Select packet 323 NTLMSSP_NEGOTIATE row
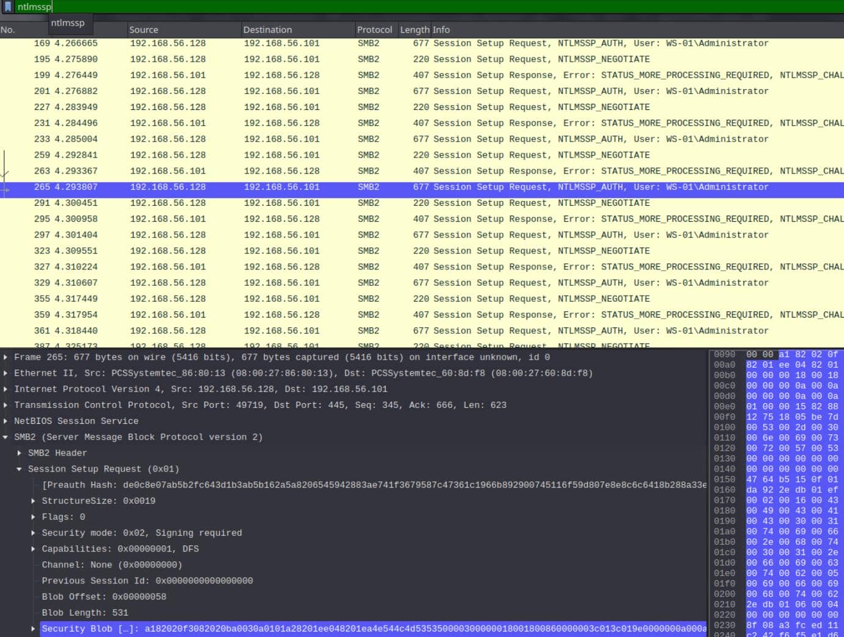The height and width of the screenshot is (637, 844). pos(422,251)
